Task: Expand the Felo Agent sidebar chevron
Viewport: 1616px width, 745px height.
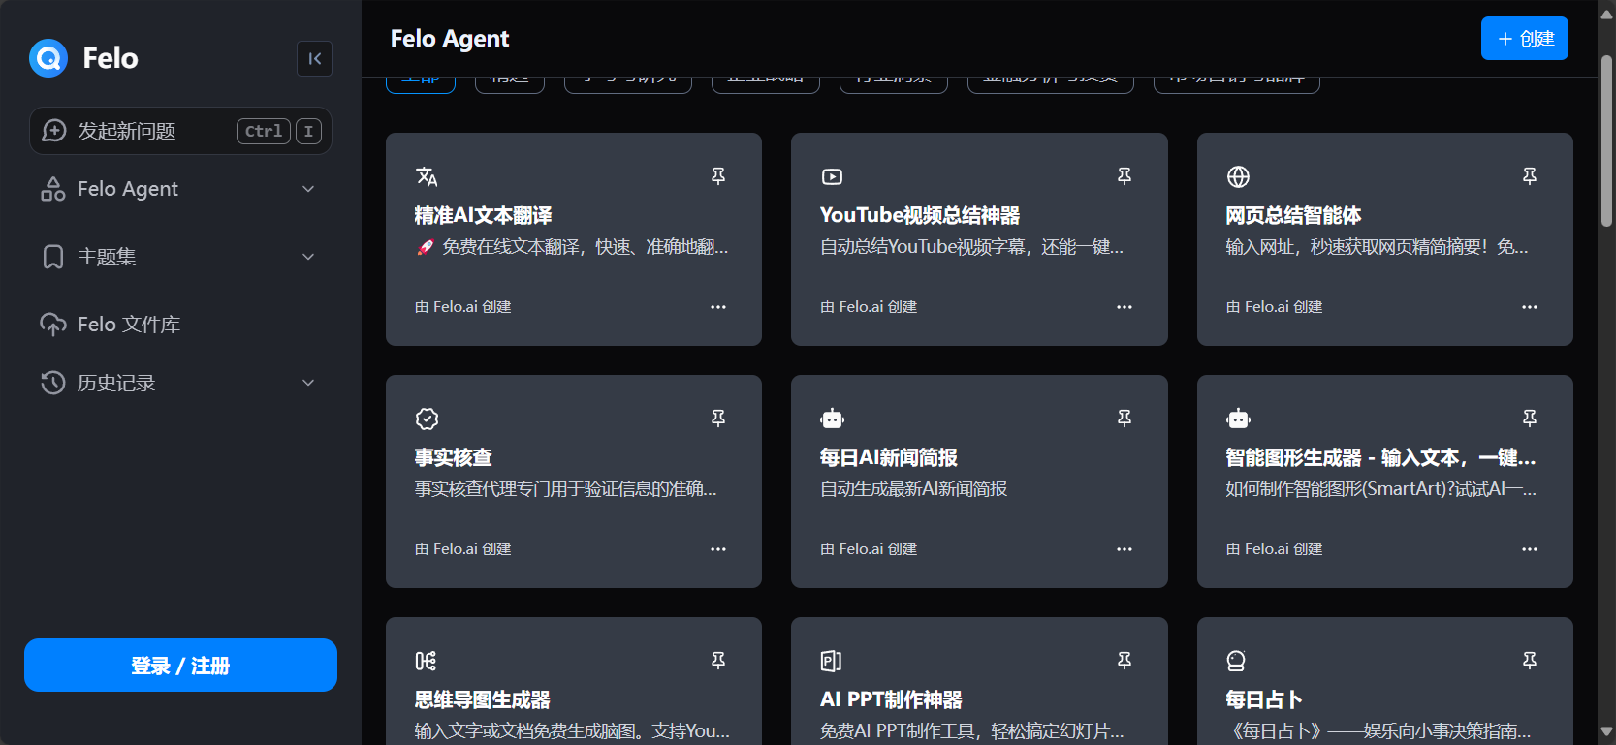Action: [308, 189]
